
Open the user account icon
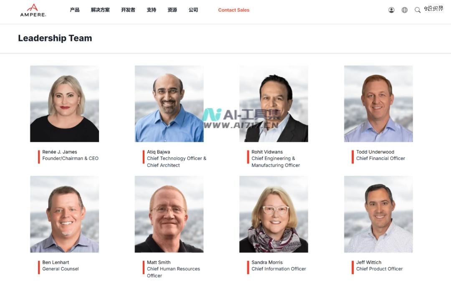click(391, 10)
